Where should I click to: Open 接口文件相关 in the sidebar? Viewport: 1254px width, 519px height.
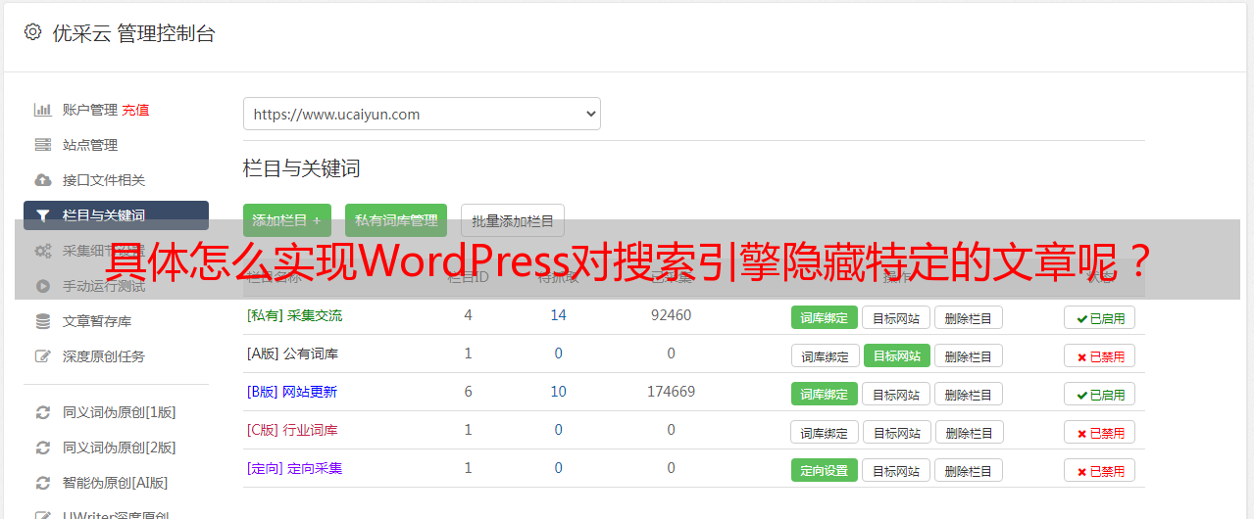point(104,180)
